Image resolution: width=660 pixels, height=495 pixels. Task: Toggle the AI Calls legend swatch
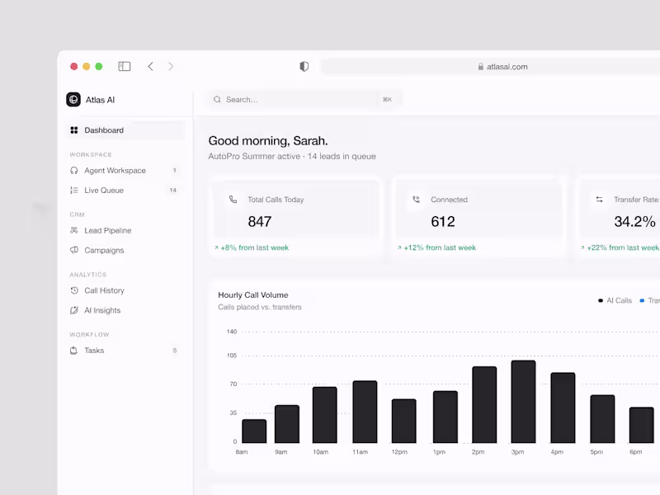(x=601, y=300)
